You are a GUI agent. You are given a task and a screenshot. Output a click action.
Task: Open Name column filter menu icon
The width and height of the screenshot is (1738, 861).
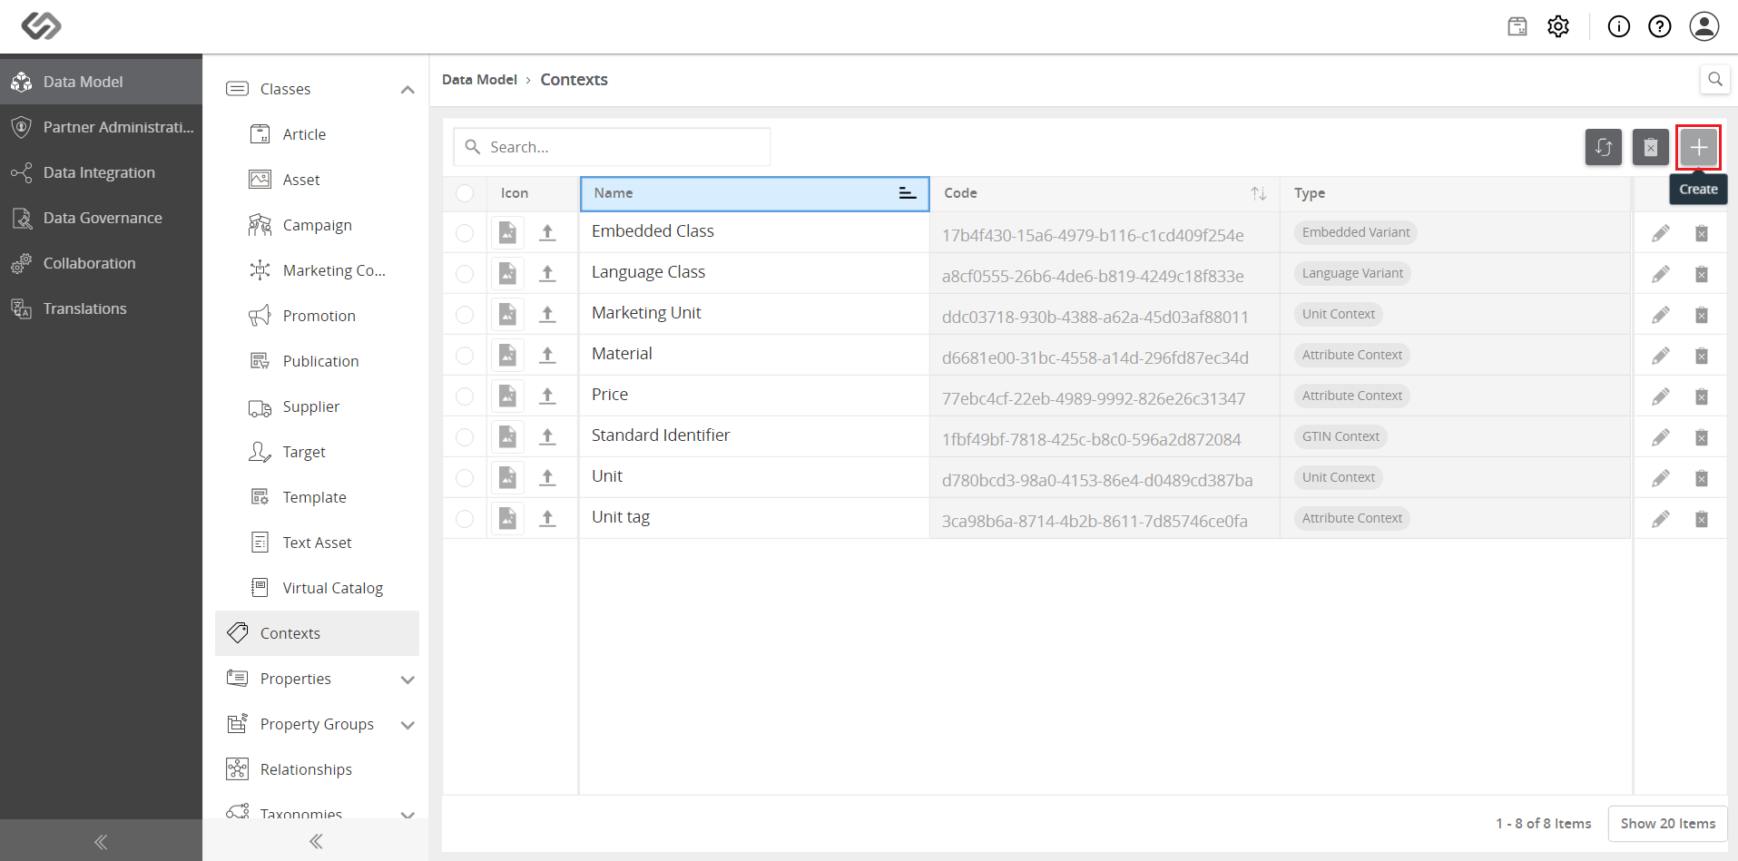click(907, 193)
